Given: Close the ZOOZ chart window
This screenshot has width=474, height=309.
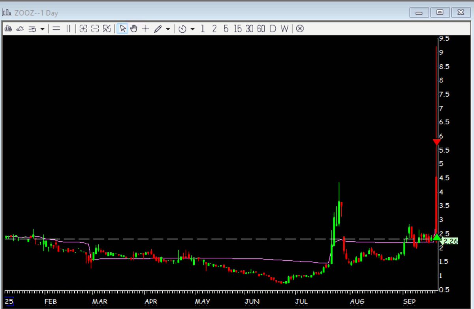Looking at the screenshot, I should (461, 13).
